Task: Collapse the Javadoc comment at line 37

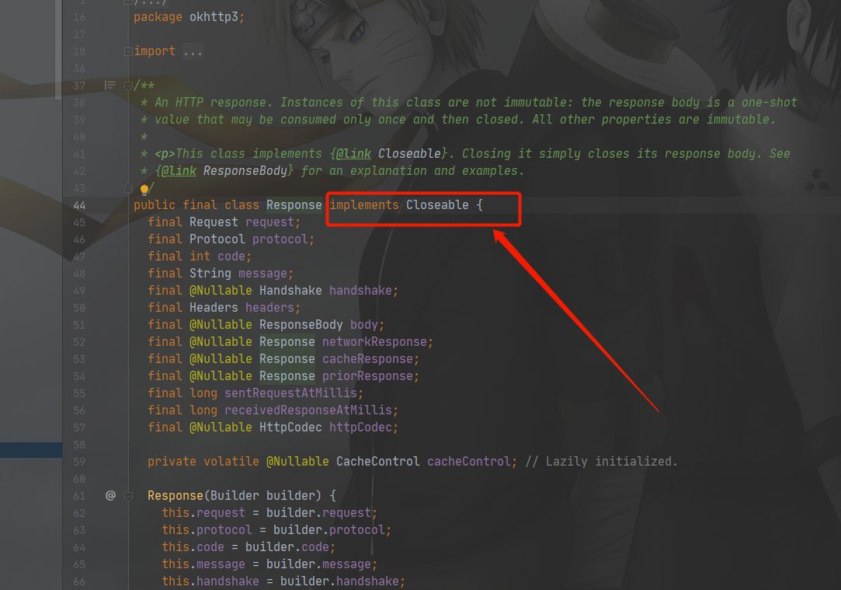Action: [128, 86]
